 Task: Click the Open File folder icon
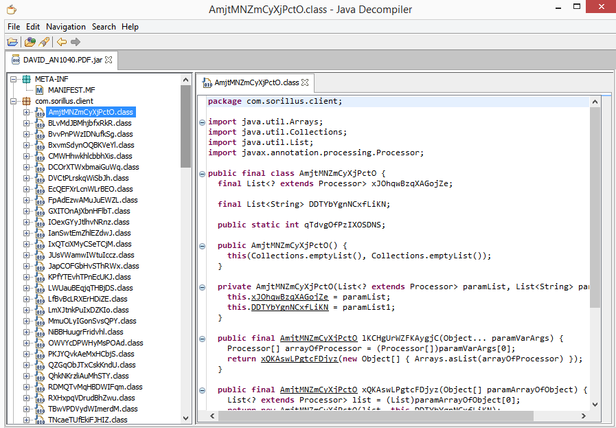(12, 42)
